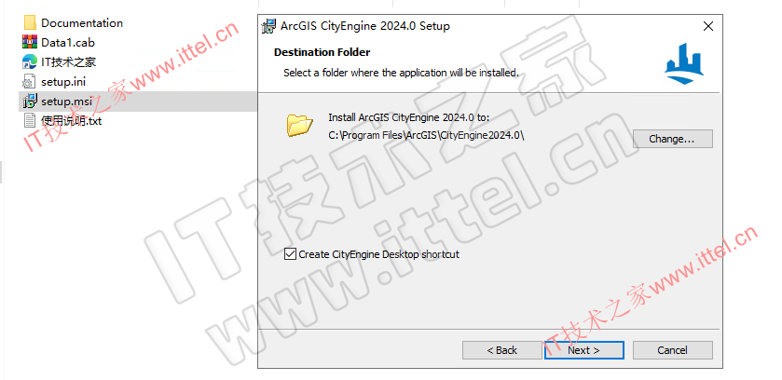782x380 pixels.
Task: Click the IT技术之家 shortcut icon
Action: (x=30, y=61)
